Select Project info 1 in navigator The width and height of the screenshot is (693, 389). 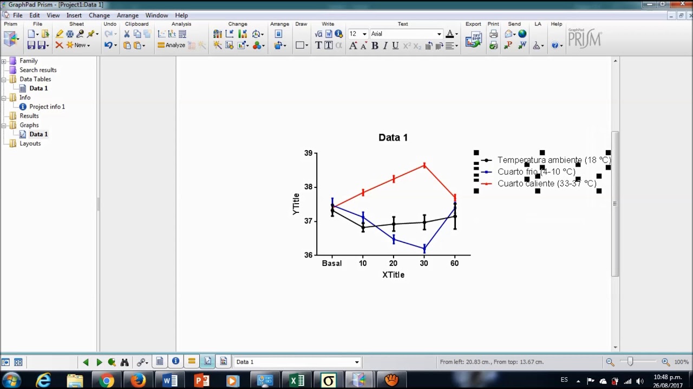click(x=47, y=106)
